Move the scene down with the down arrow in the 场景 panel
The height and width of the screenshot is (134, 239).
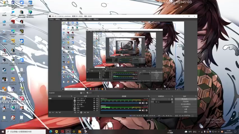(60, 113)
